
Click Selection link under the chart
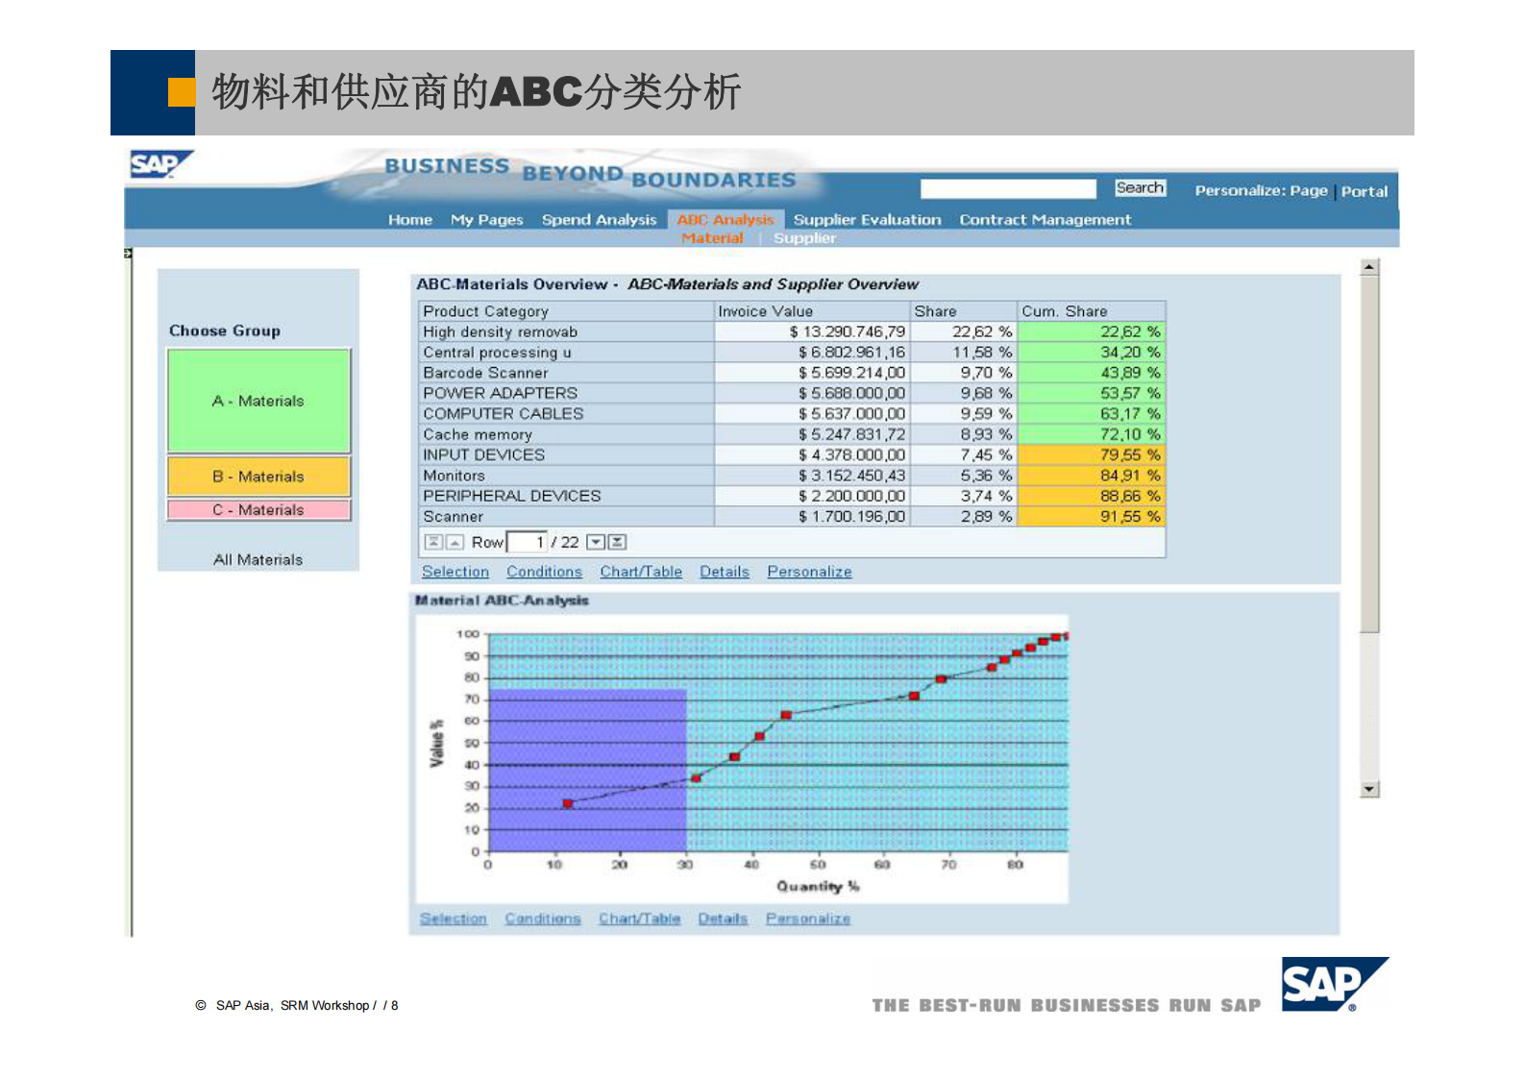(454, 919)
